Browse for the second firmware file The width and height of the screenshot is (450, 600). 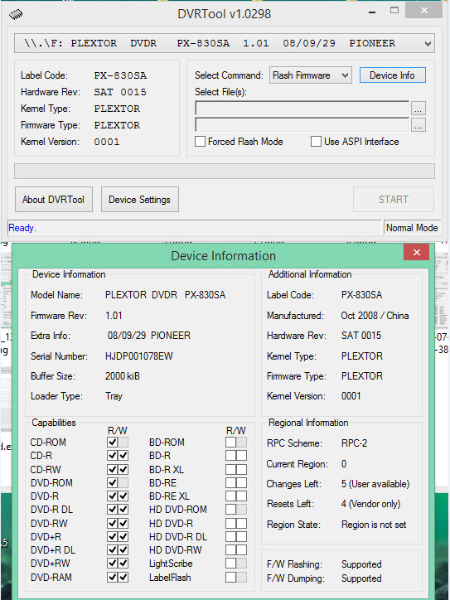pyautogui.click(x=418, y=125)
